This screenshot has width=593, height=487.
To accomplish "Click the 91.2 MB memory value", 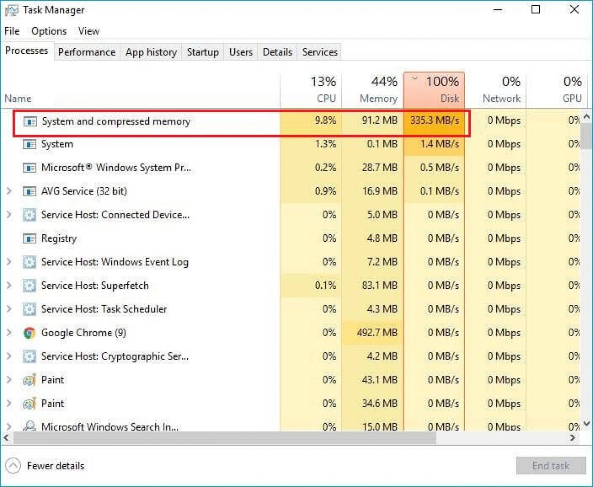I will pos(380,121).
